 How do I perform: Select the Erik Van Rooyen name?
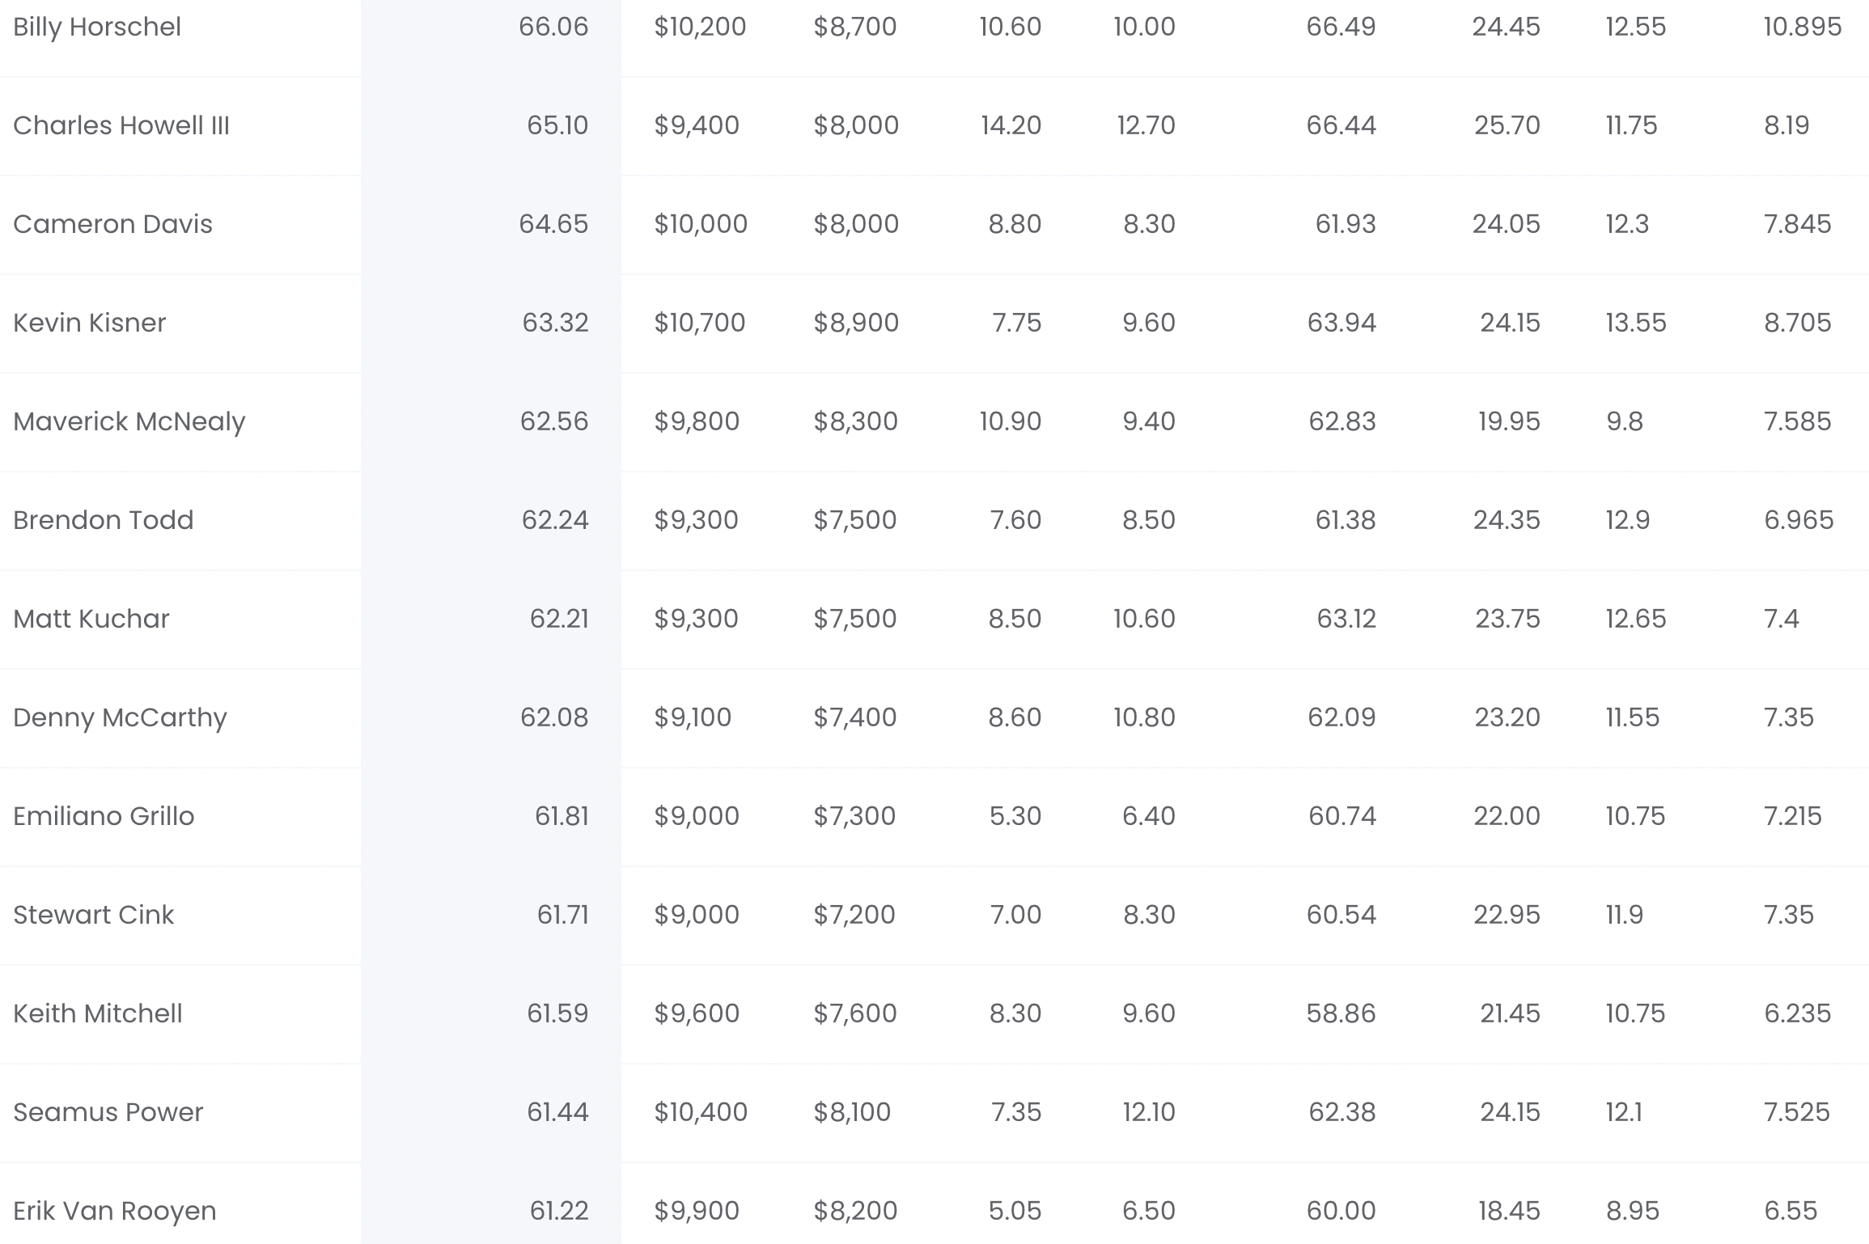(115, 1211)
